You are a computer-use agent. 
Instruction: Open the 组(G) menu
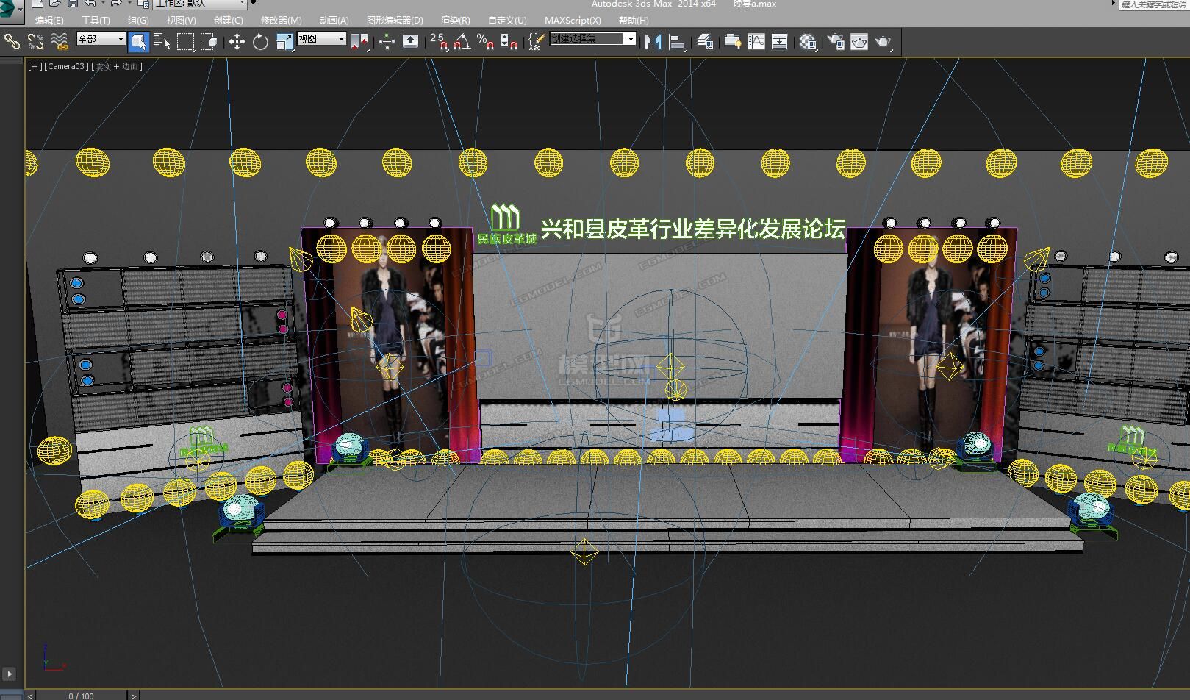tap(138, 21)
